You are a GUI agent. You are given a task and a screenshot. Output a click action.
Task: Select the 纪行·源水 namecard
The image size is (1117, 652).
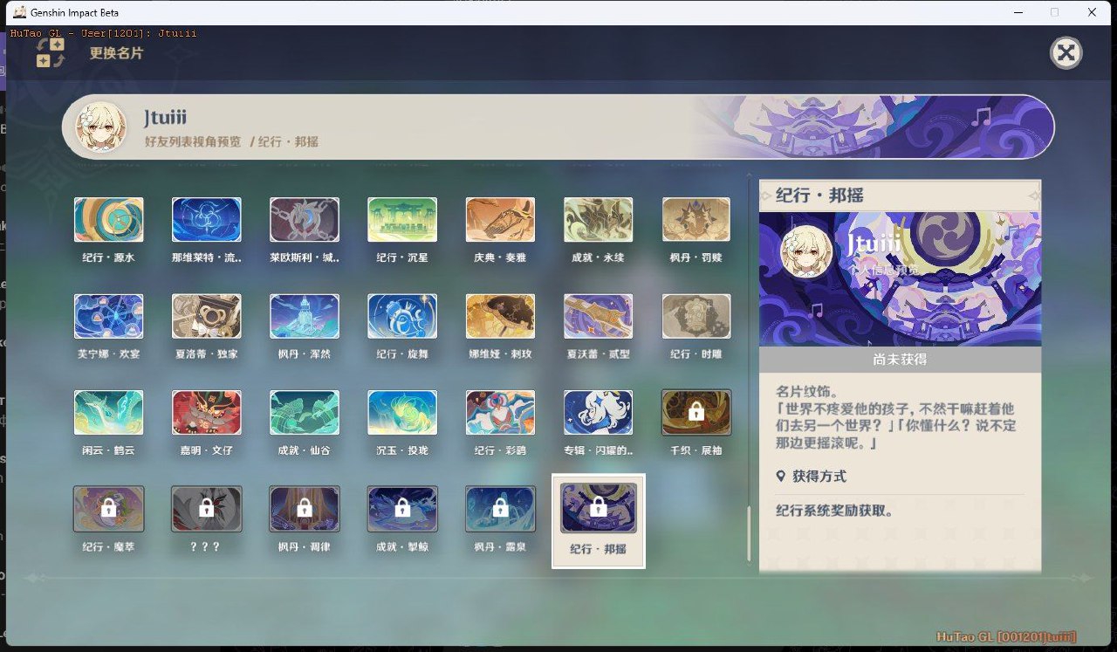click(x=109, y=220)
